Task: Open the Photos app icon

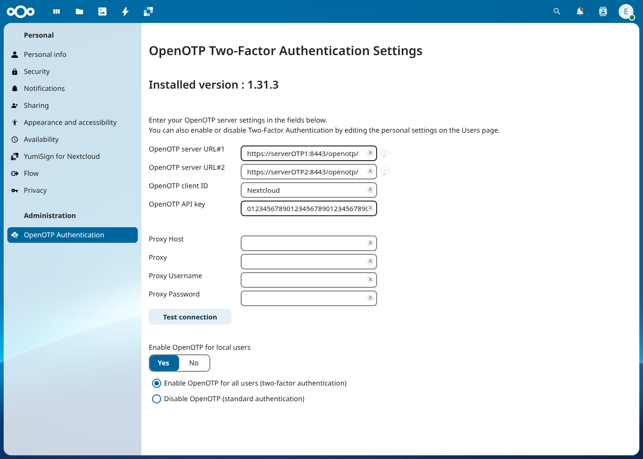Action: click(x=102, y=11)
